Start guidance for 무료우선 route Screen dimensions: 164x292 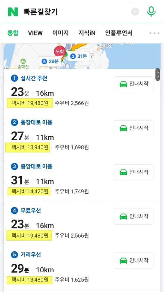coord(133,216)
